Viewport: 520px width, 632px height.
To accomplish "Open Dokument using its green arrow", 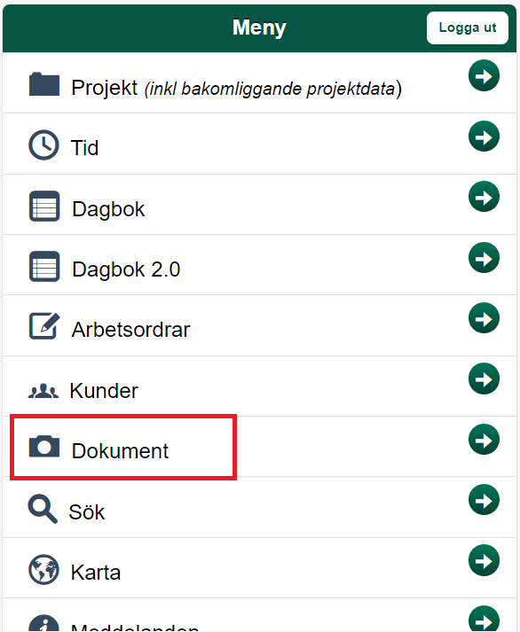I will pos(485,440).
